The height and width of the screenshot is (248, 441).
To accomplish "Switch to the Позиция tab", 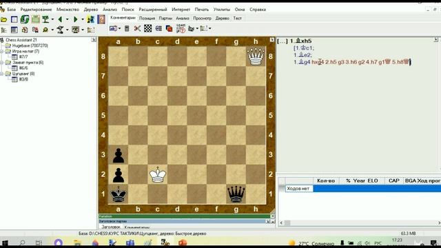I will pos(147,19).
